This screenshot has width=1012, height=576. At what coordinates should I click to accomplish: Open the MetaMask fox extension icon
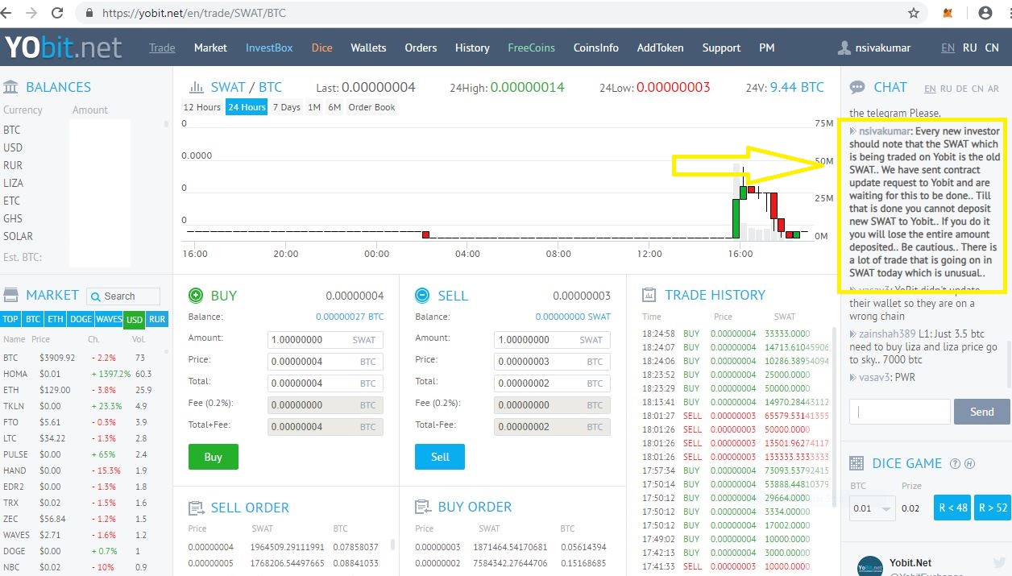pos(949,13)
